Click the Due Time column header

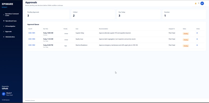[x=46, y=29]
